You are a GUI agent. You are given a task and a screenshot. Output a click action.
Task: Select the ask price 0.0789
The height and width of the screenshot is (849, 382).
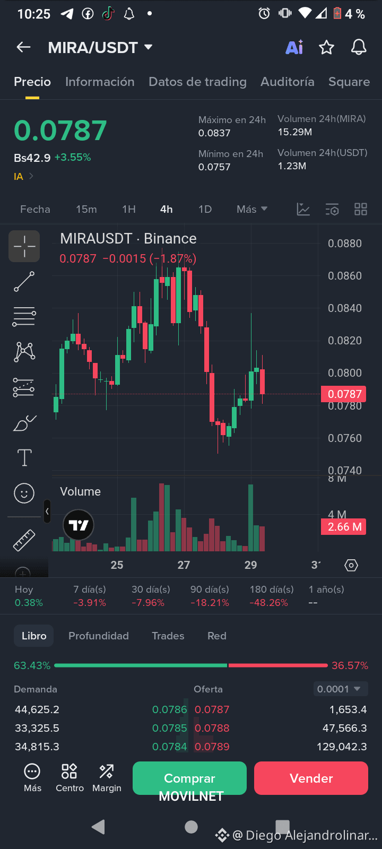[x=212, y=747]
